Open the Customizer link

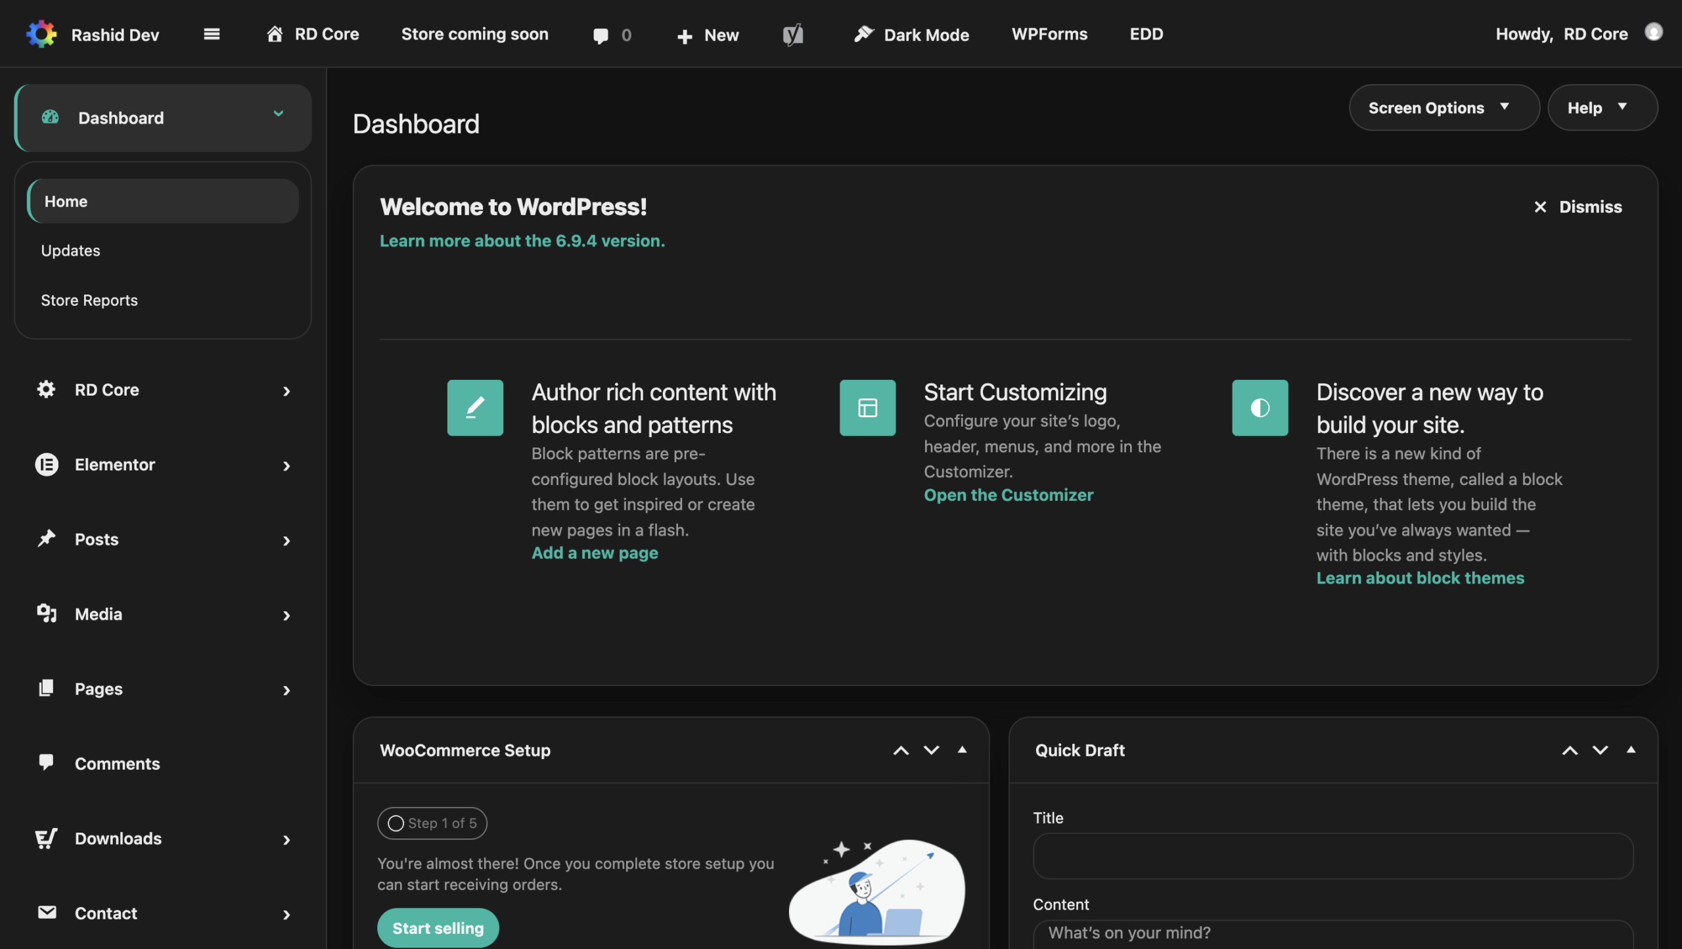[x=1009, y=495]
